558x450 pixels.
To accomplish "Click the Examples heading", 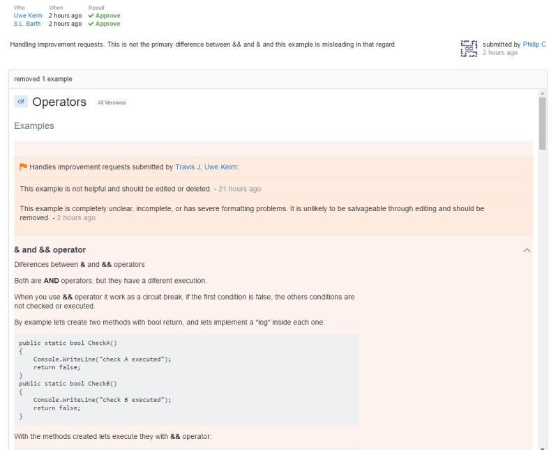I will coord(34,126).
